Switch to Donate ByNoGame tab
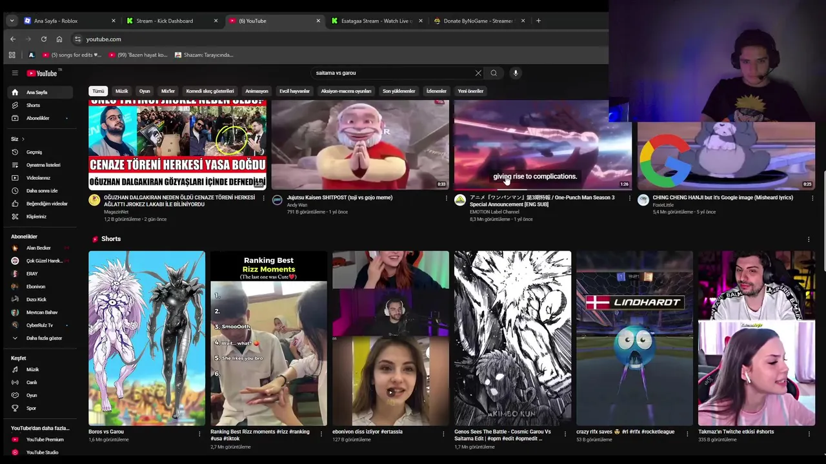The image size is (826, 464). [x=479, y=21]
